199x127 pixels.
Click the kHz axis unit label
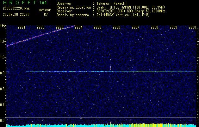(3, 26)
